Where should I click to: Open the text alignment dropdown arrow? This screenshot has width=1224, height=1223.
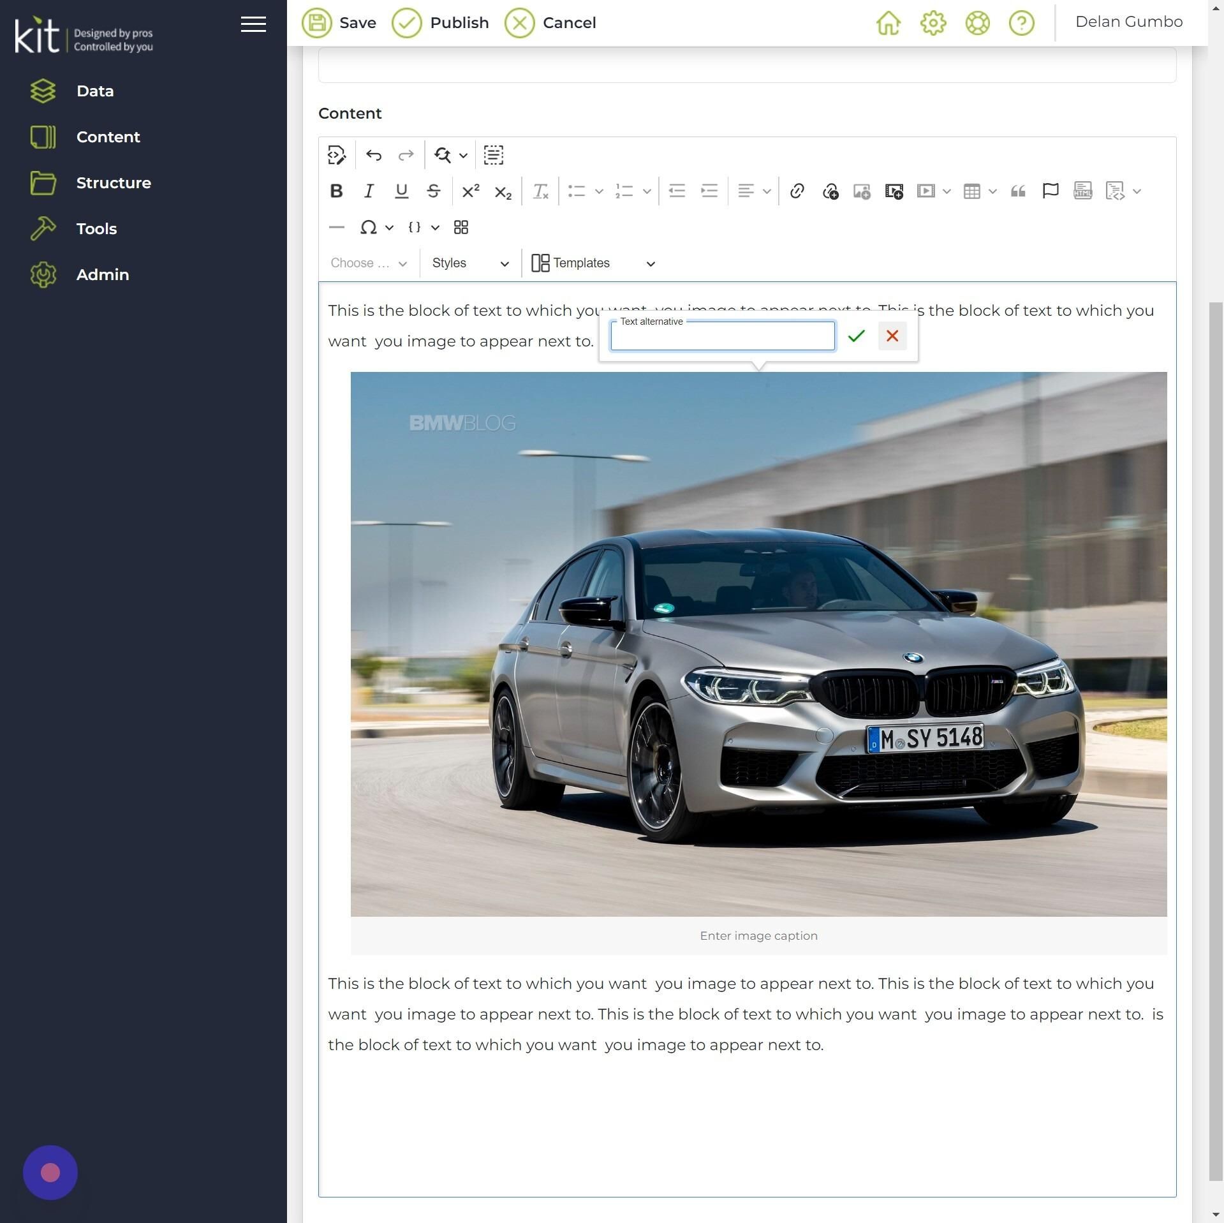coord(767,191)
